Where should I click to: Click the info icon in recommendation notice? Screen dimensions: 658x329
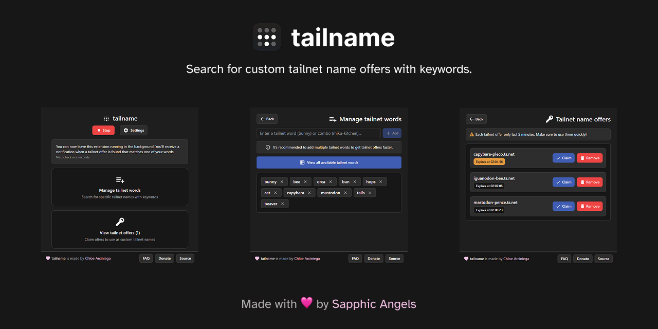coord(268,148)
